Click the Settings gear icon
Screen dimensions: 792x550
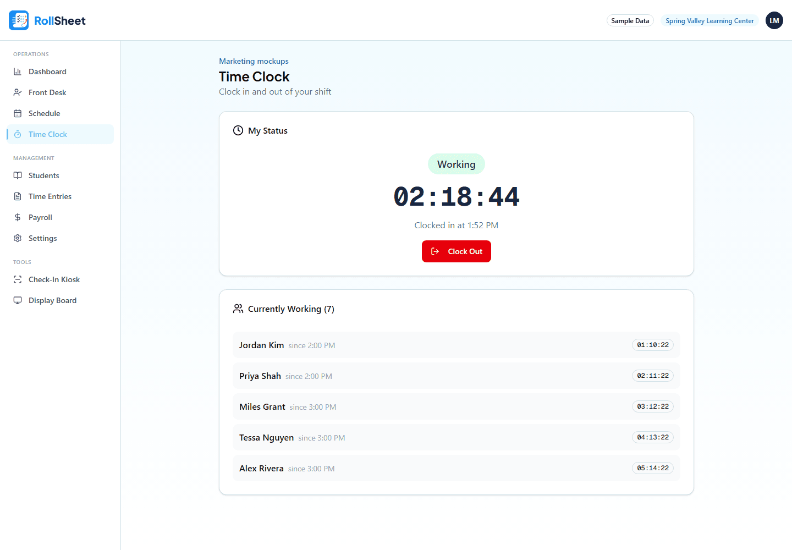18,238
